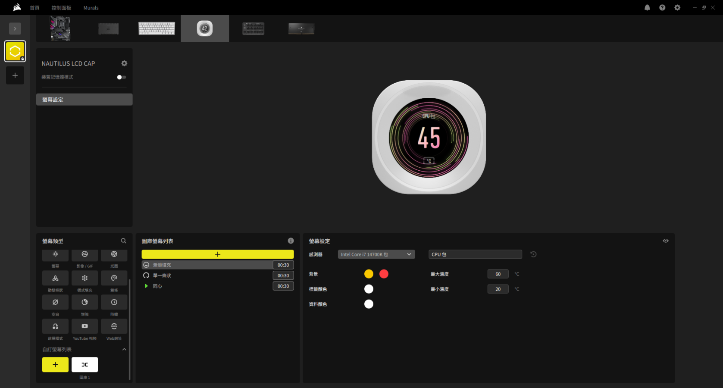Toggle the 螢幕設定 preview eye icon
The height and width of the screenshot is (388, 723).
(666, 241)
